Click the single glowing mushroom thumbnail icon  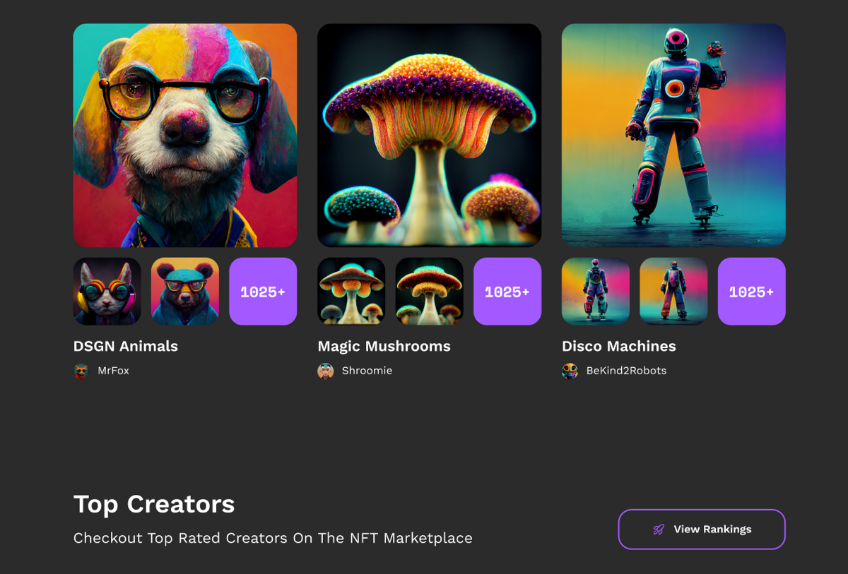coord(429,292)
